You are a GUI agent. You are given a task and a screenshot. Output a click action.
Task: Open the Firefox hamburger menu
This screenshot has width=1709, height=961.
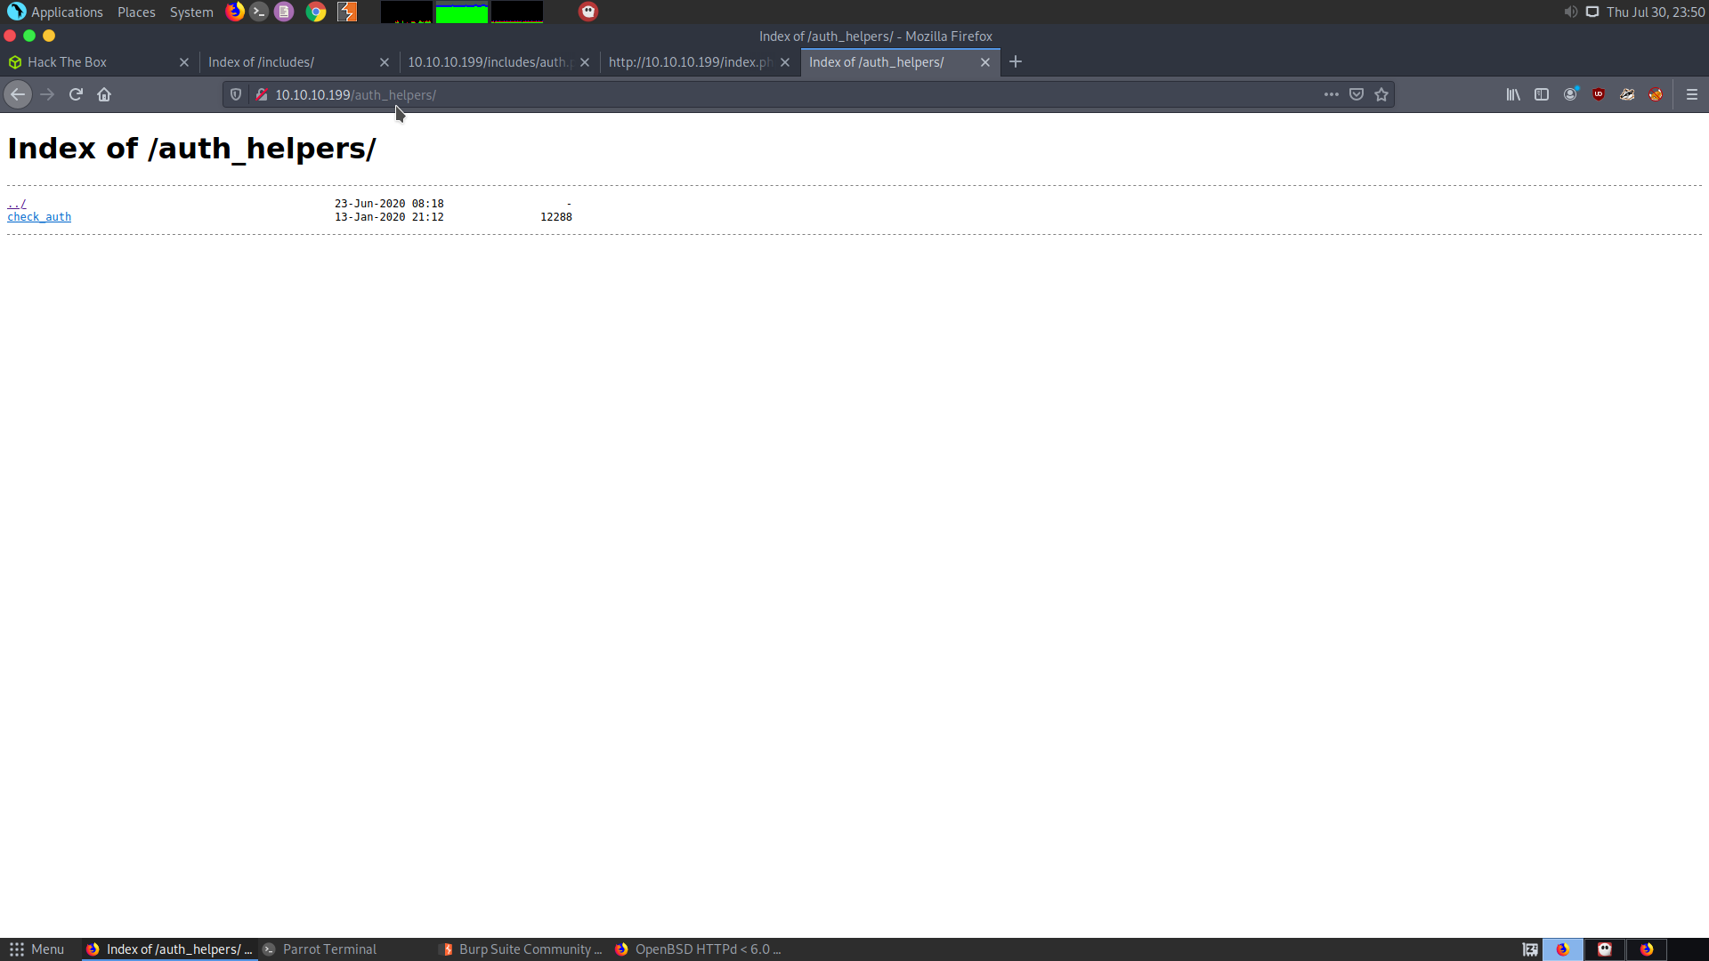pos(1692,94)
